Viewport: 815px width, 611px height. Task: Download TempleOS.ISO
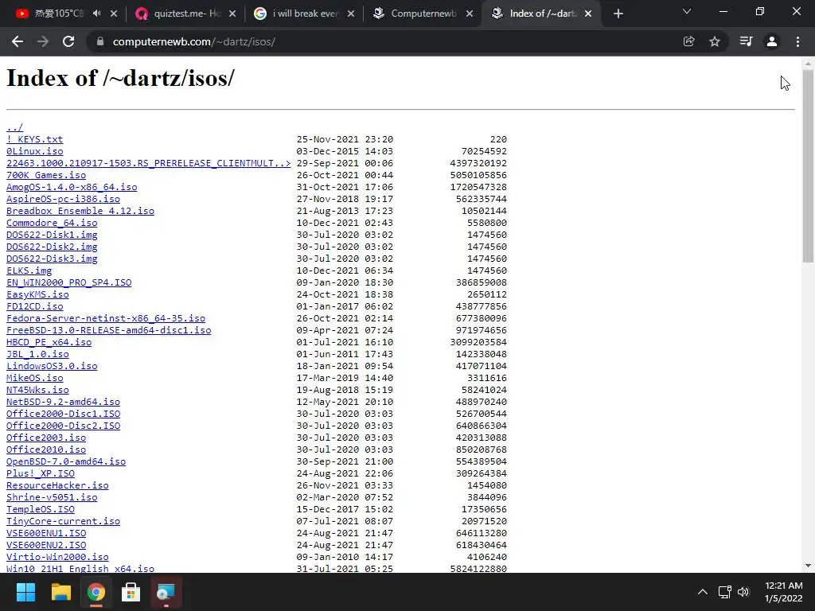click(x=41, y=510)
